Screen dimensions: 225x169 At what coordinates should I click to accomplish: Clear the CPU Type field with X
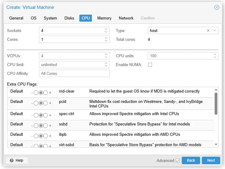(208, 30)
